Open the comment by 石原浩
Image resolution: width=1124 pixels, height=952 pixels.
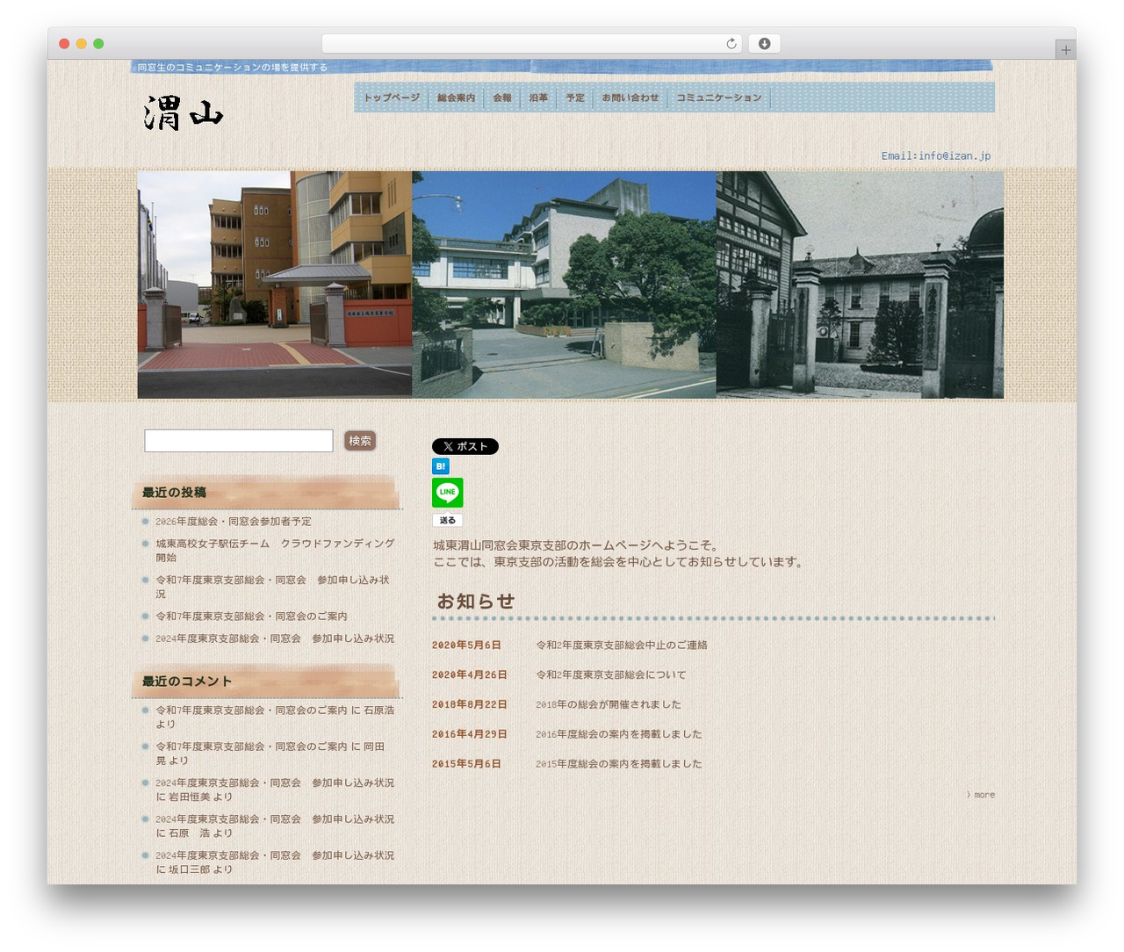[275, 718]
